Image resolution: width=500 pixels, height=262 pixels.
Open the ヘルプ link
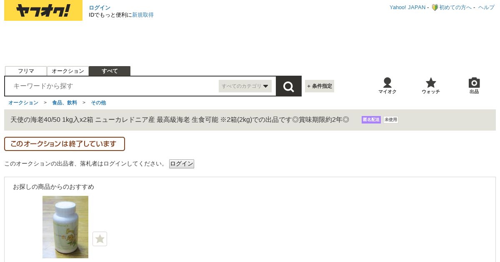coord(486,7)
